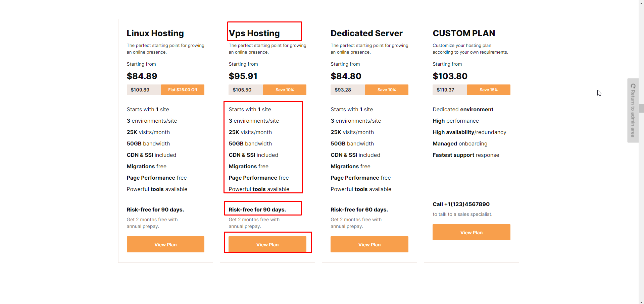
Task: Click View Plan under Linux Hosting
Action: 165,244
